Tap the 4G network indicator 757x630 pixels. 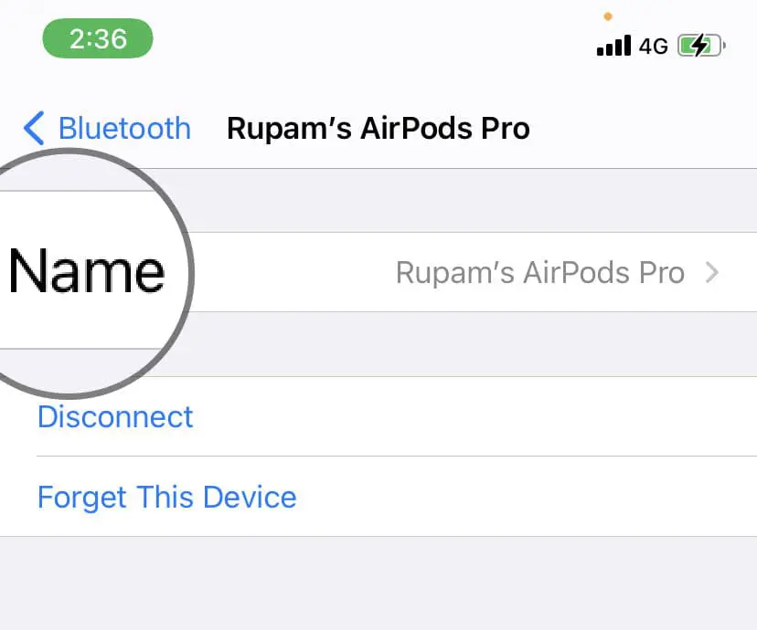[653, 47]
